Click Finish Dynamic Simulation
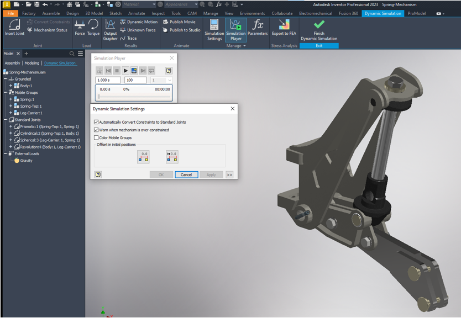Viewport: 461px width, 318px height. (319, 30)
